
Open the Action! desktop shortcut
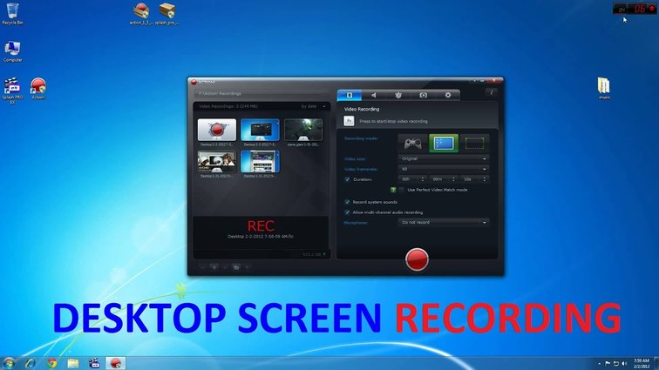[x=38, y=88]
